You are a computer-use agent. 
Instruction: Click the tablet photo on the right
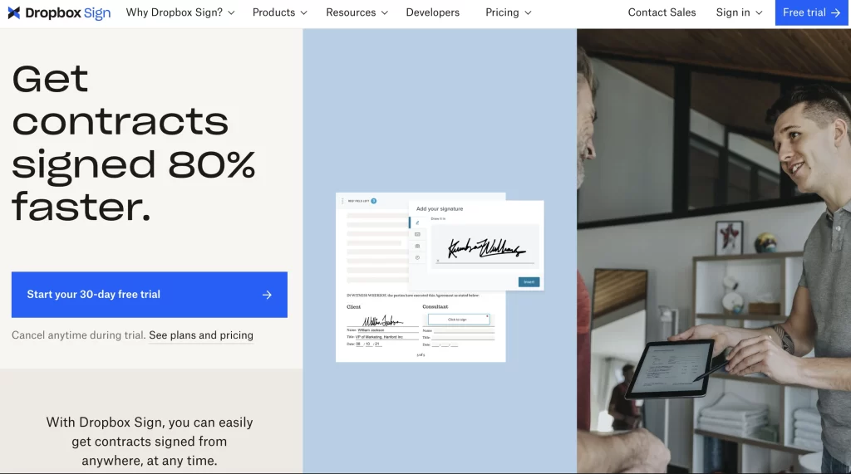click(671, 369)
